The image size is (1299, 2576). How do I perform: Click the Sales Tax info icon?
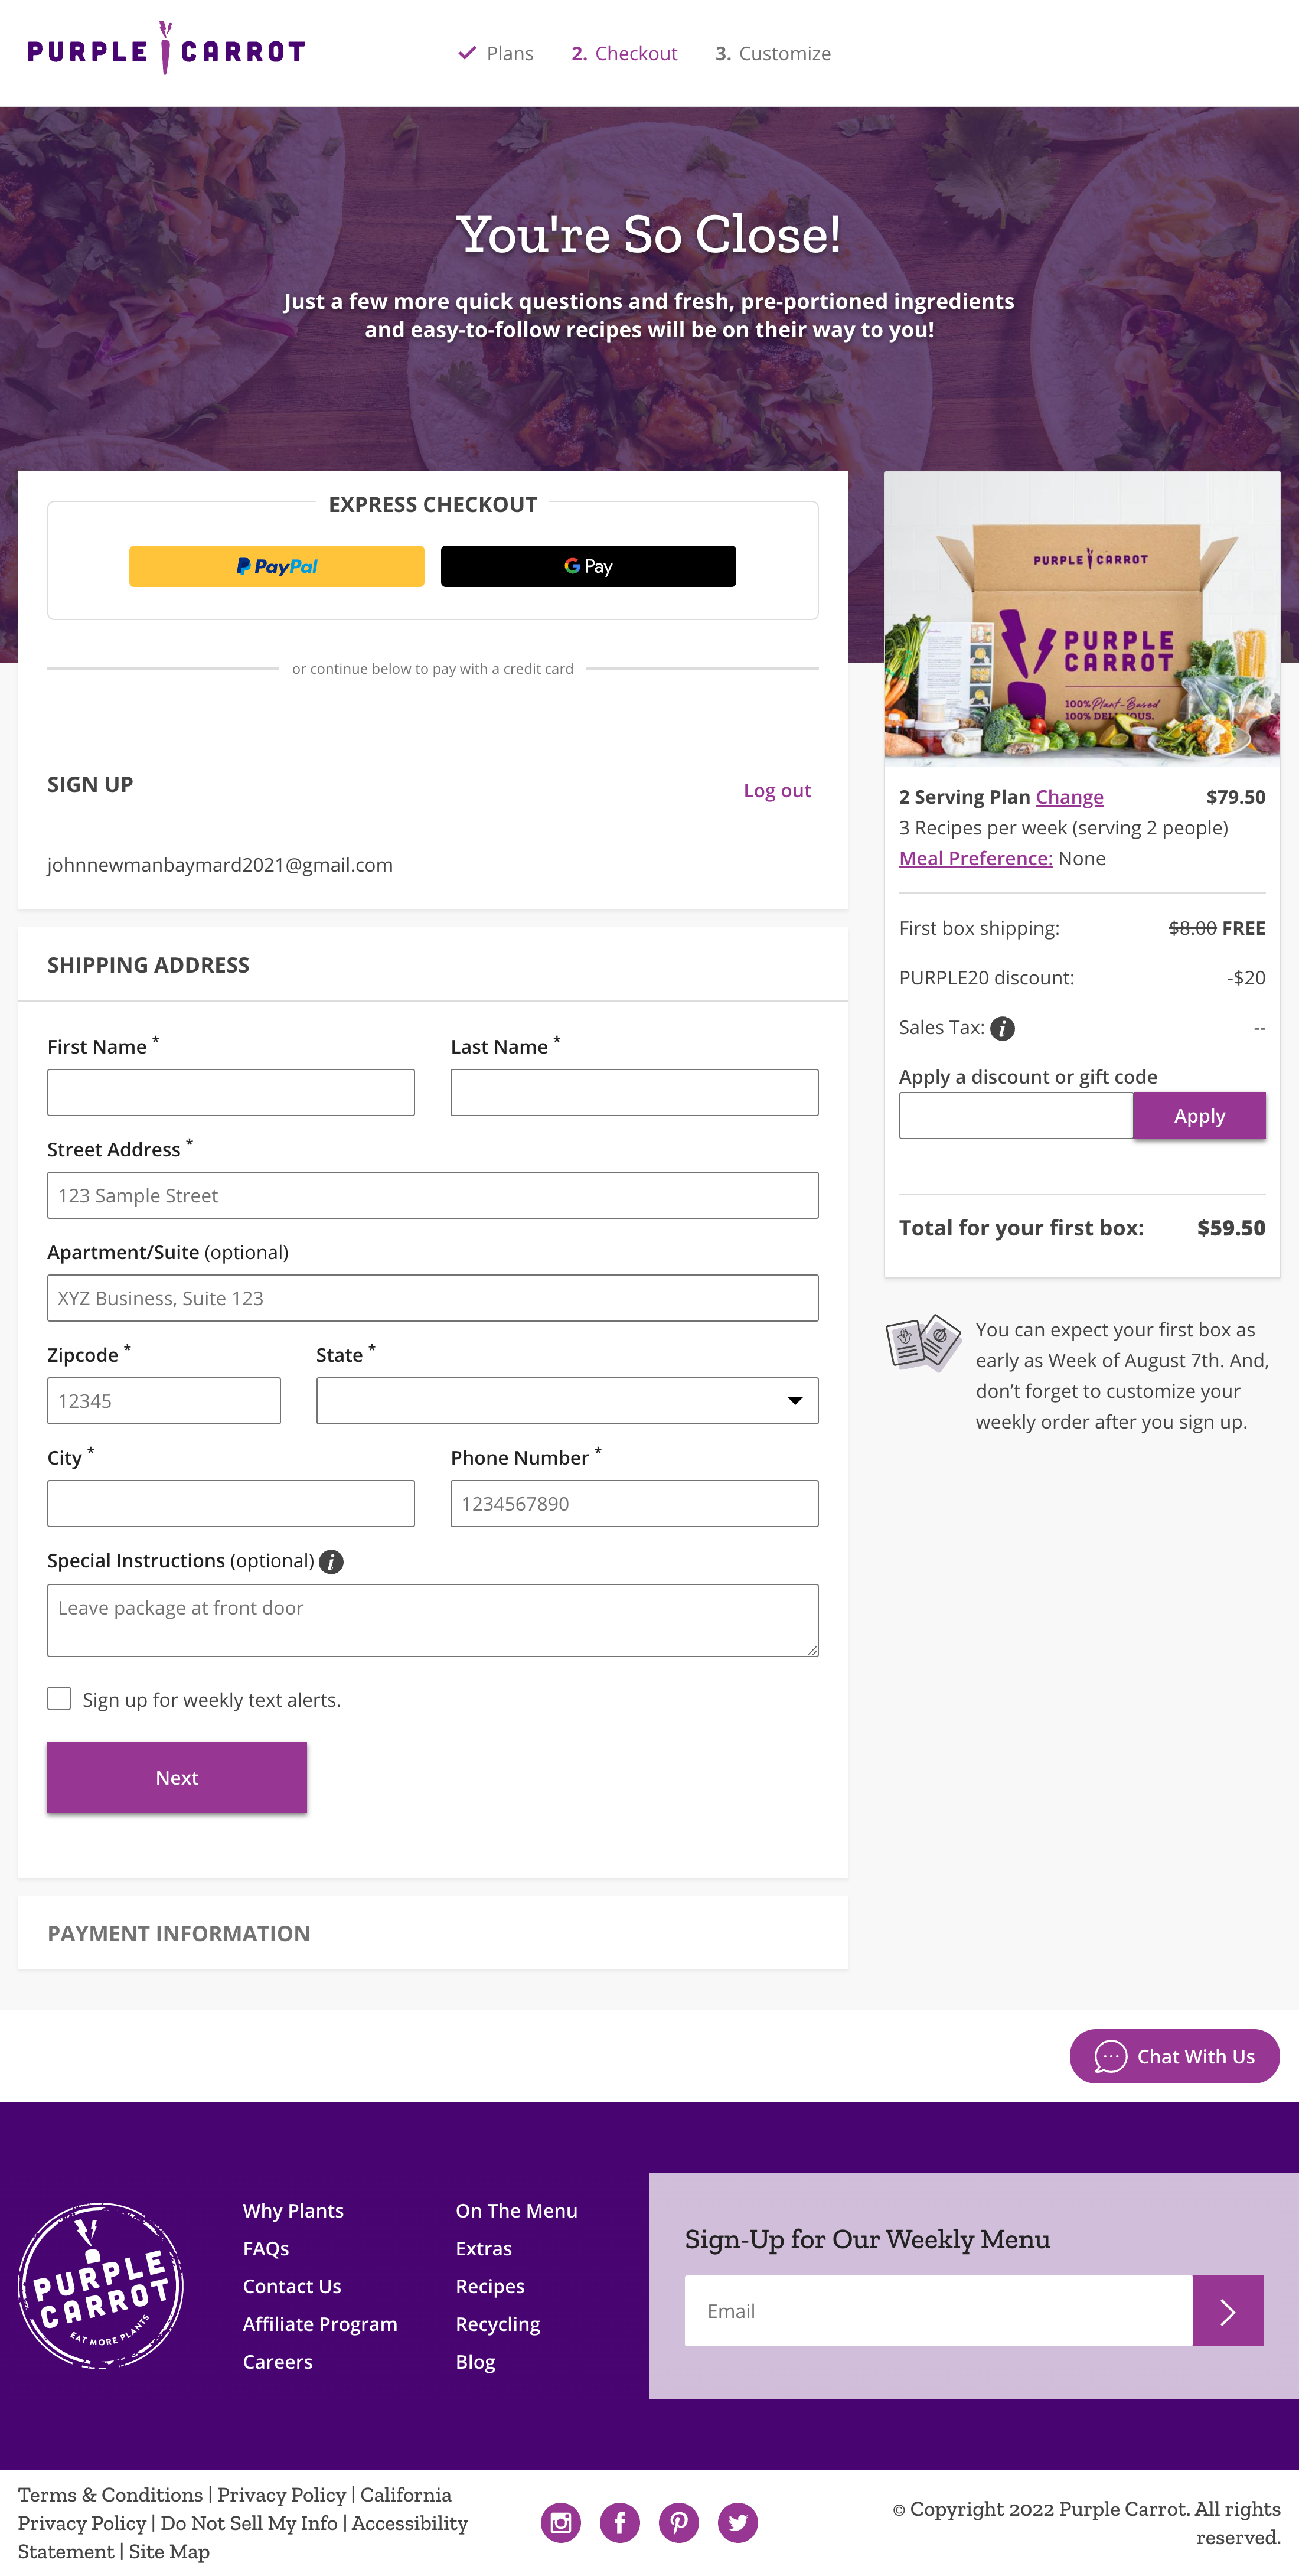(x=1002, y=1028)
